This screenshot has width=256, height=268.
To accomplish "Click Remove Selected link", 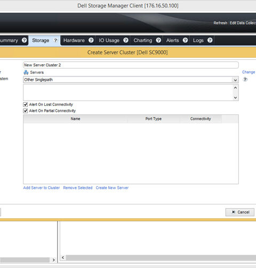I will 78,188.
